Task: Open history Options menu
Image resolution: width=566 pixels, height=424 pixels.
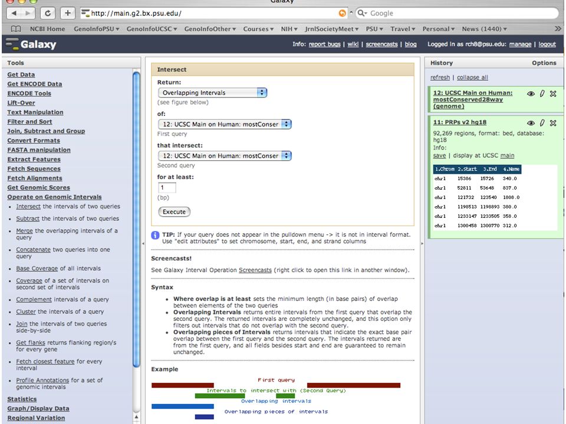Action: 544,63
